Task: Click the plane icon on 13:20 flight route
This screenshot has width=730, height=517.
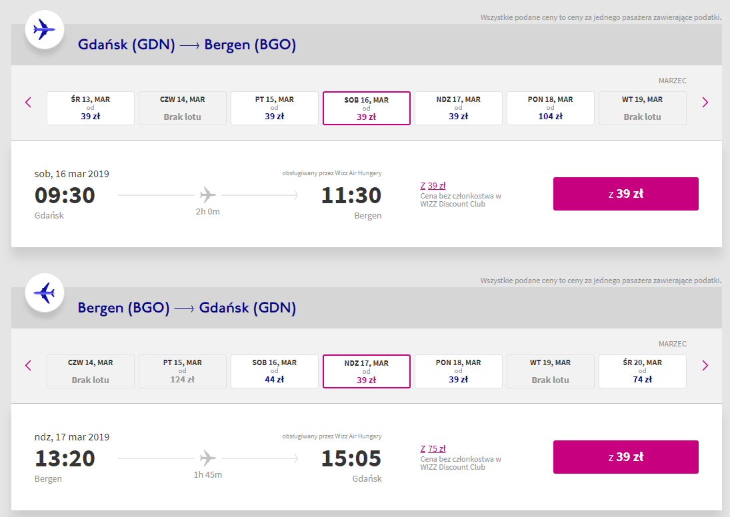Action: pyautogui.click(x=208, y=458)
